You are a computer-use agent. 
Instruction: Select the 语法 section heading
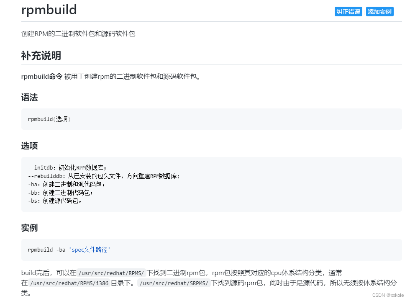click(x=29, y=97)
